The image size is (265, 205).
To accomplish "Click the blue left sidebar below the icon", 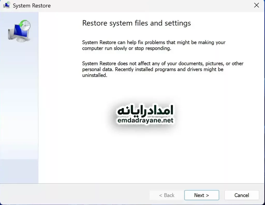I will (x=19, y=104).
